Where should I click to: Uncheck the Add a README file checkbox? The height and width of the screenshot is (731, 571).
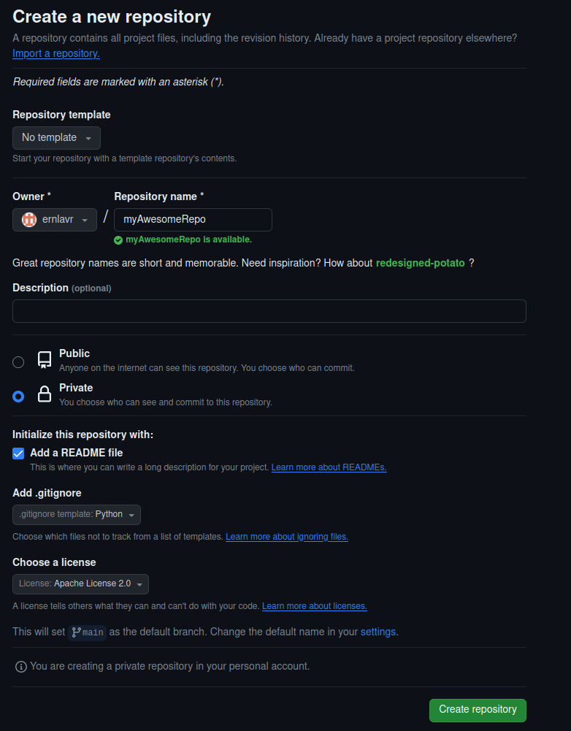click(x=18, y=453)
